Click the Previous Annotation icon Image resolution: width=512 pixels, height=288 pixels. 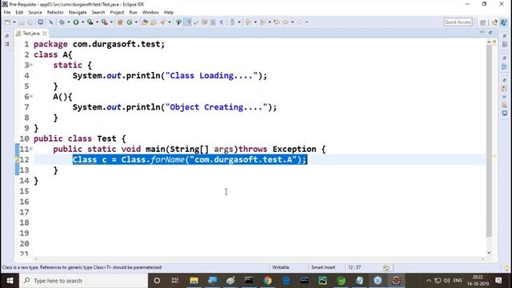coord(263,22)
